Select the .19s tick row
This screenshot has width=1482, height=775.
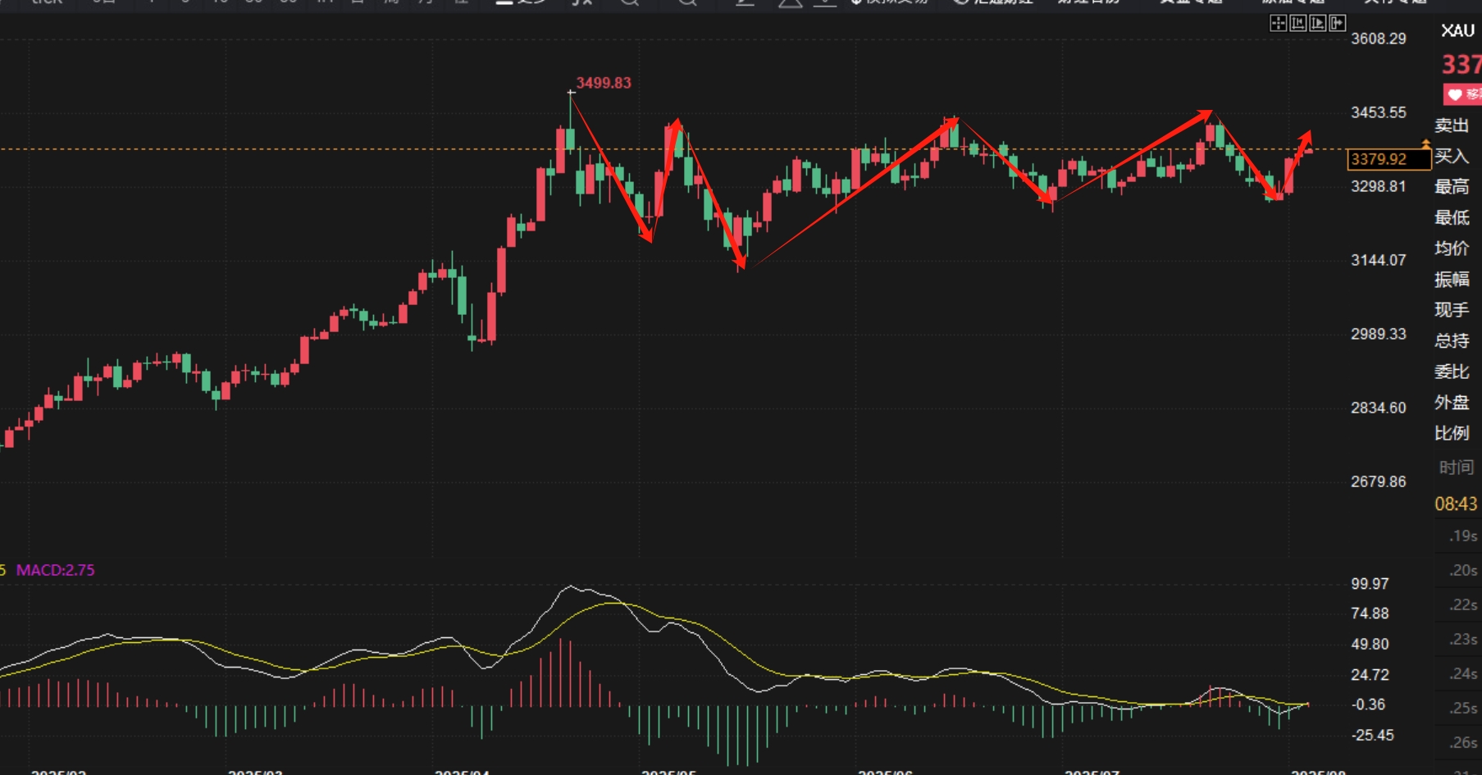1462,536
